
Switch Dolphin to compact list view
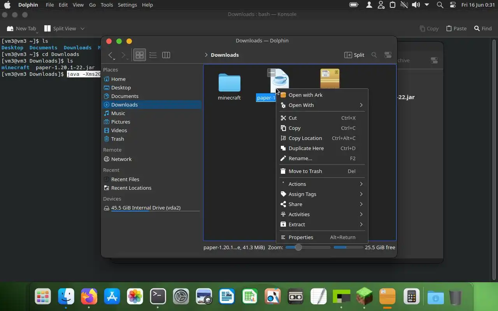[153, 55]
